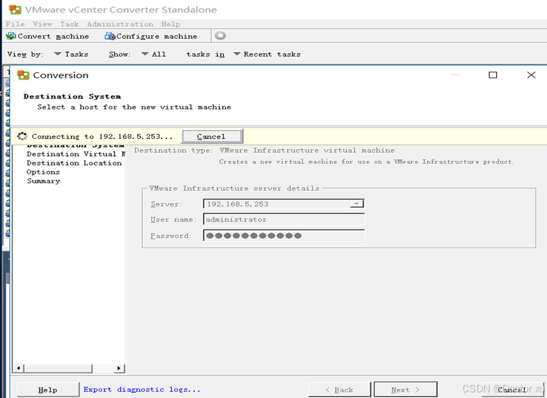The width and height of the screenshot is (547, 398).
Task: Open the Administration menu
Action: (120, 24)
